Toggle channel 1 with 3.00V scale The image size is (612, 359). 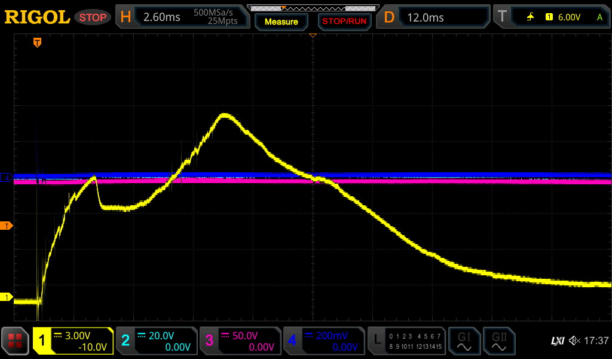[x=74, y=341]
